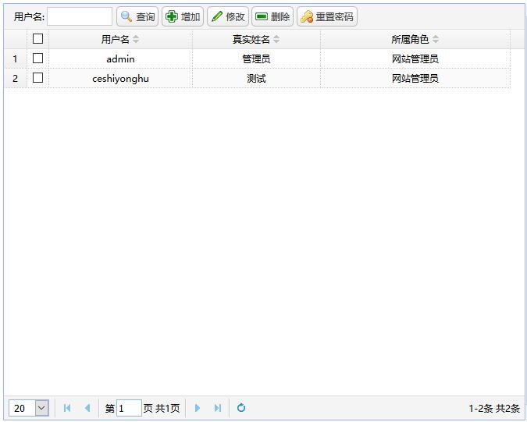Click the 查询 search magnifier button
527x422 pixels.
click(137, 16)
